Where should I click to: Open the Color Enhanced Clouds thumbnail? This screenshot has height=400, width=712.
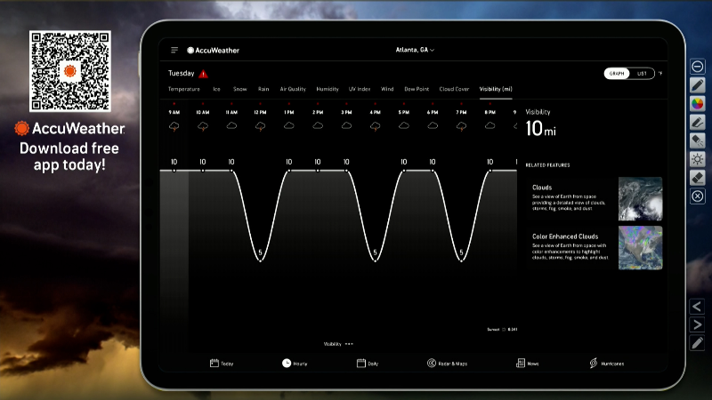click(640, 247)
